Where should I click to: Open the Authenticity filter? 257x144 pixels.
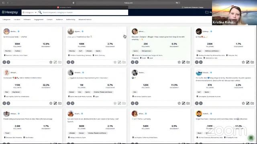[x=71, y=20]
